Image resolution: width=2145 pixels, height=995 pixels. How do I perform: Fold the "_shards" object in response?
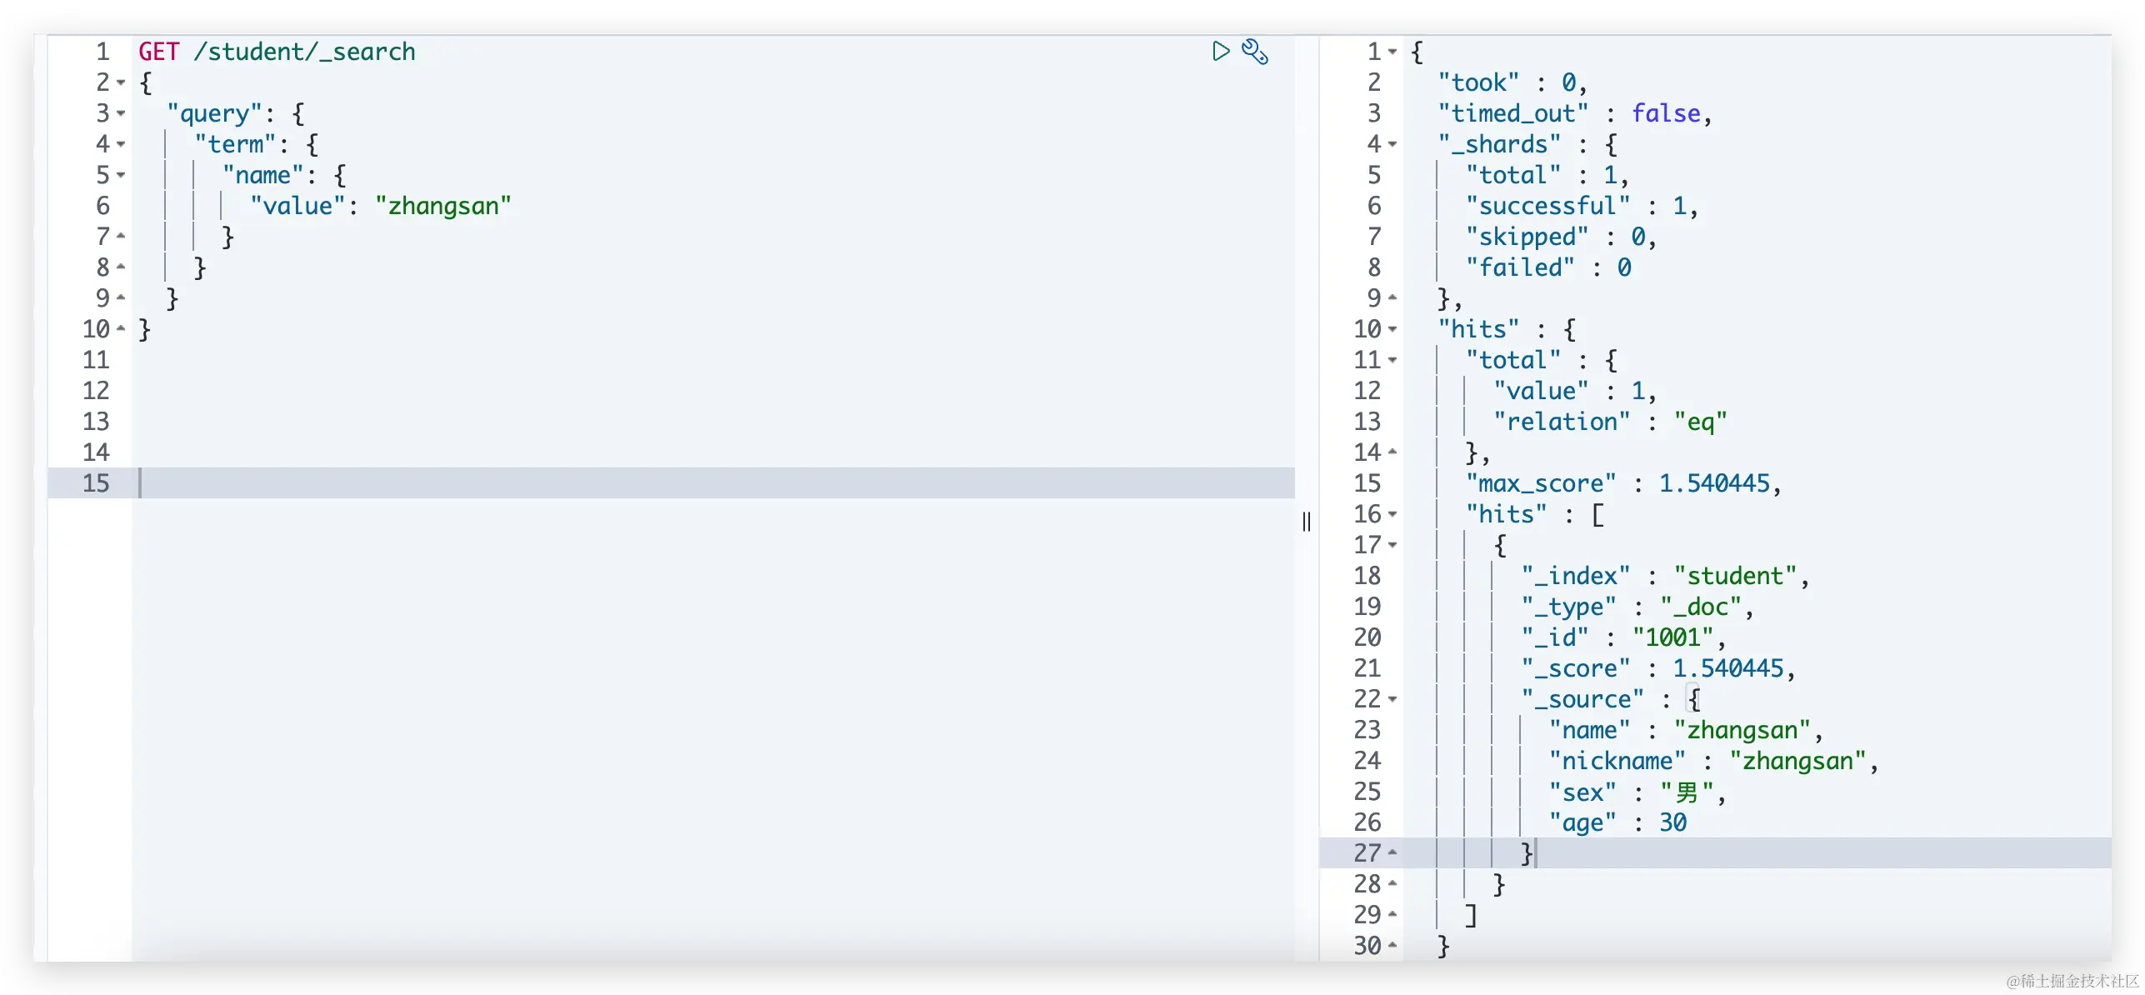1392,144
